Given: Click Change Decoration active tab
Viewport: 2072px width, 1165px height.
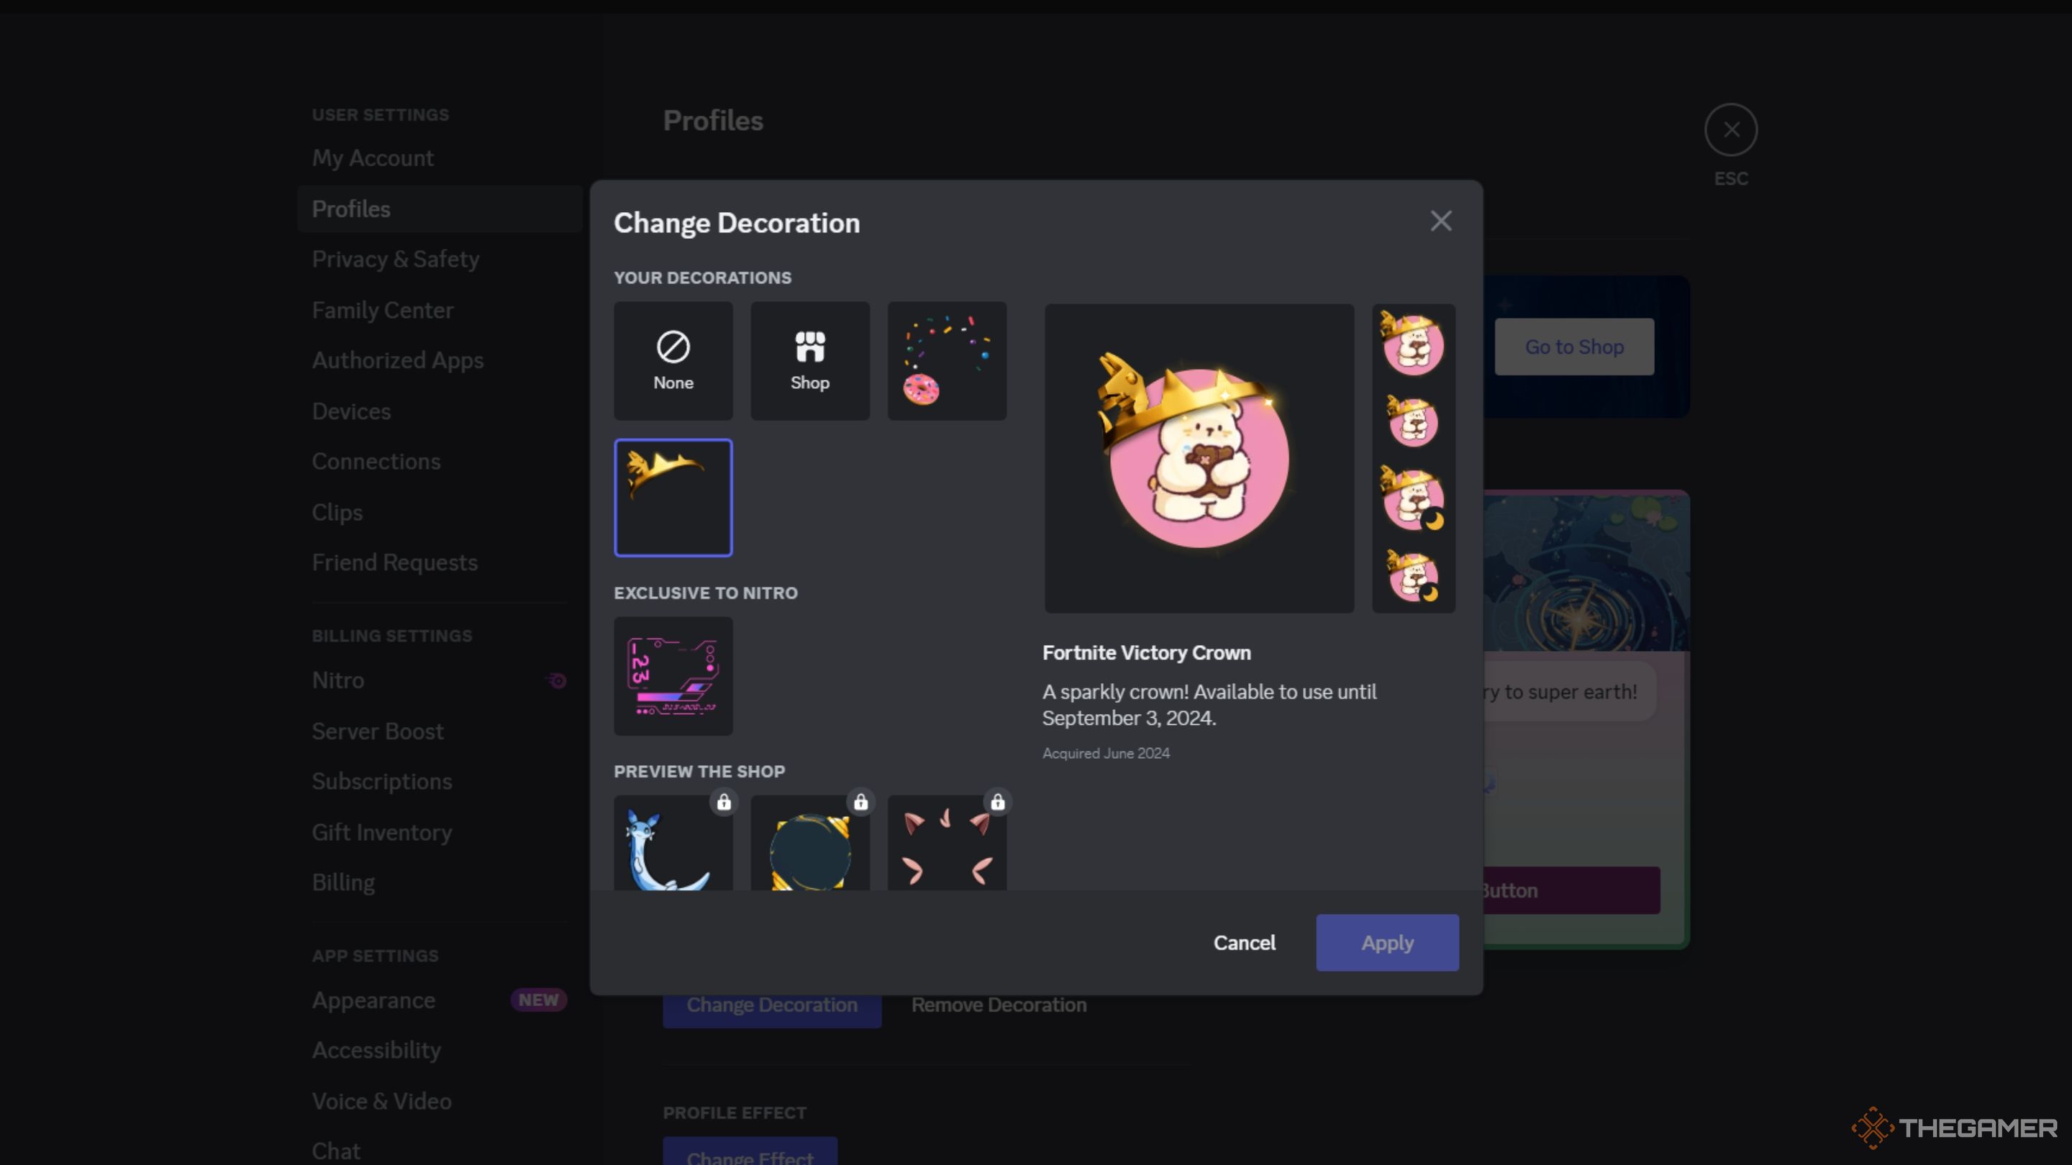Looking at the screenshot, I should [770, 1004].
